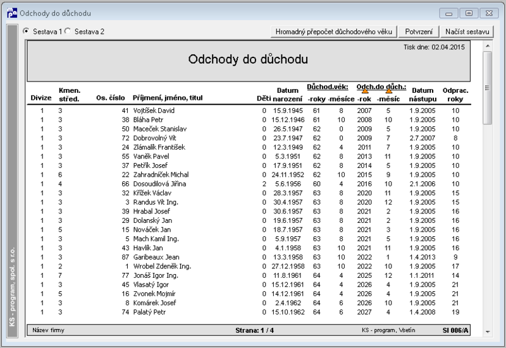The height and width of the screenshot is (348, 506).
Task: Click the orange sort marker above -rok
Action: tap(365, 90)
